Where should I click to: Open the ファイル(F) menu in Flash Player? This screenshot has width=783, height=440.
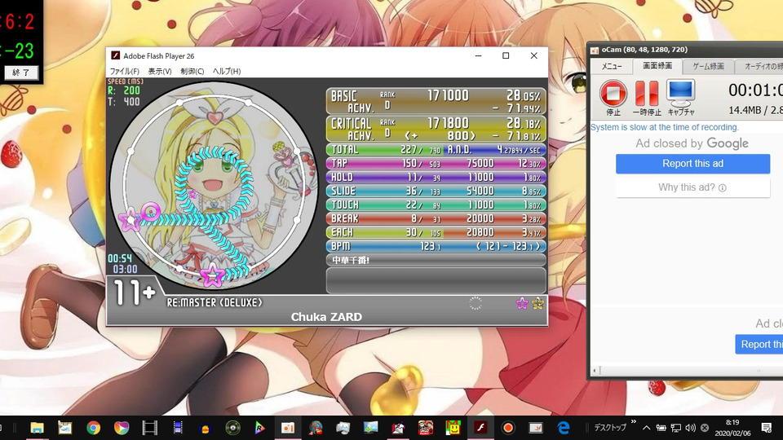pos(124,71)
